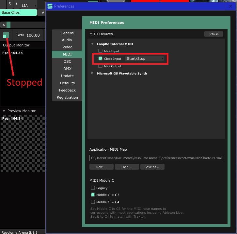
Task: Close the Preferences window
Action: 231,6
